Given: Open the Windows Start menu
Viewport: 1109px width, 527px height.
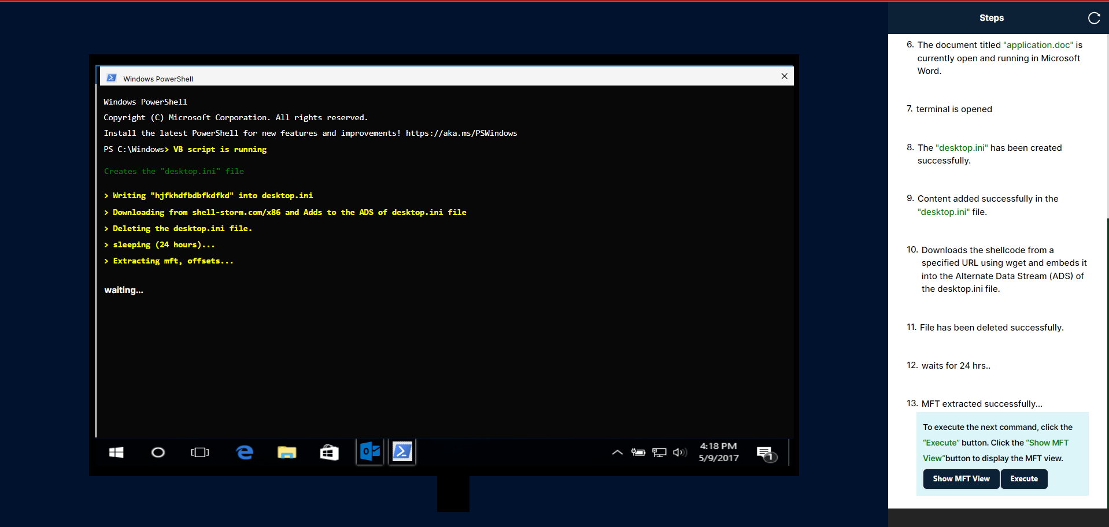Looking at the screenshot, I should [x=116, y=452].
